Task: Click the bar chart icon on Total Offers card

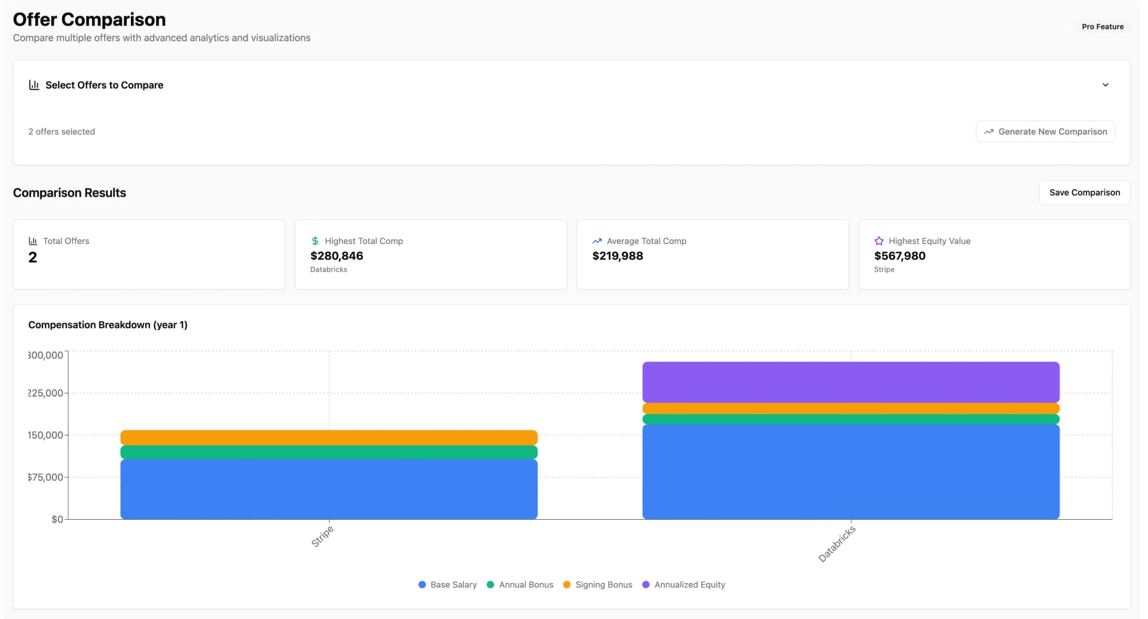Action: tap(33, 240)
